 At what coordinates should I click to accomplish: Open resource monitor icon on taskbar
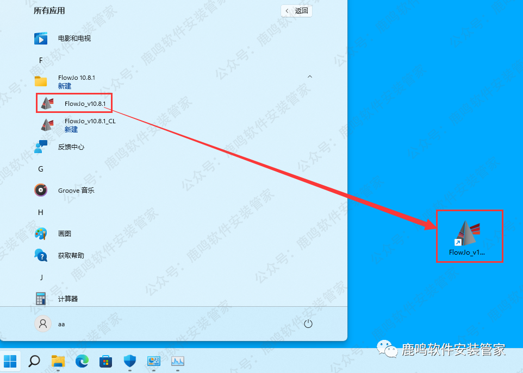177,361
